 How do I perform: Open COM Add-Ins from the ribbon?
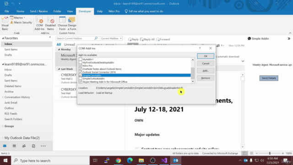tap(39, 23)
